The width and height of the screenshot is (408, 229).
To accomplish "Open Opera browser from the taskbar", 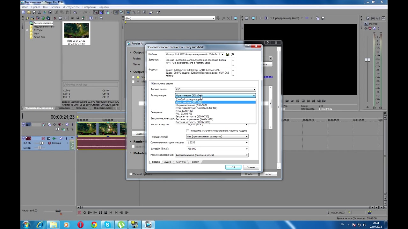I will coord(80,225).
